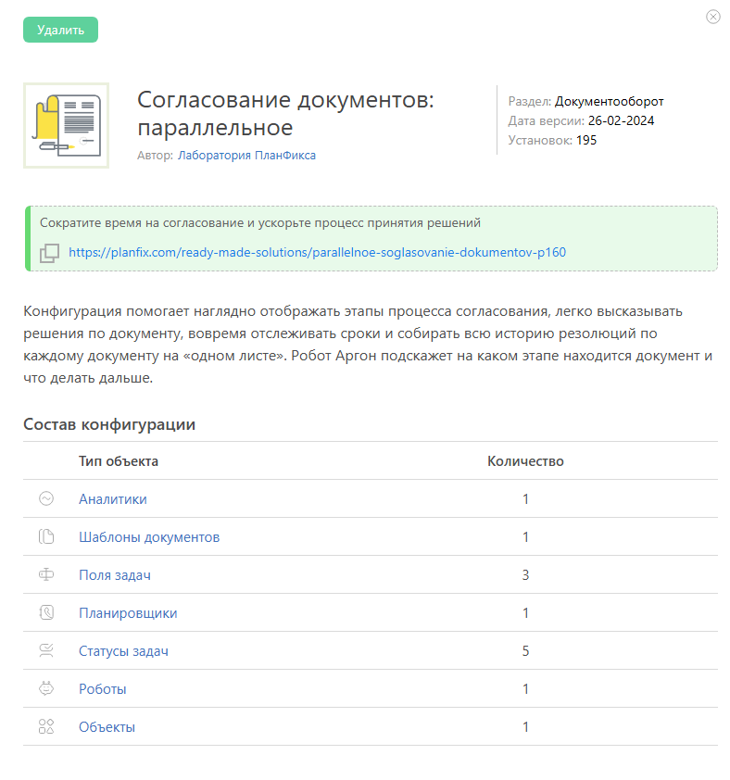Click the document templates row icon
The image size is (730, 780).
click(46, 536)
